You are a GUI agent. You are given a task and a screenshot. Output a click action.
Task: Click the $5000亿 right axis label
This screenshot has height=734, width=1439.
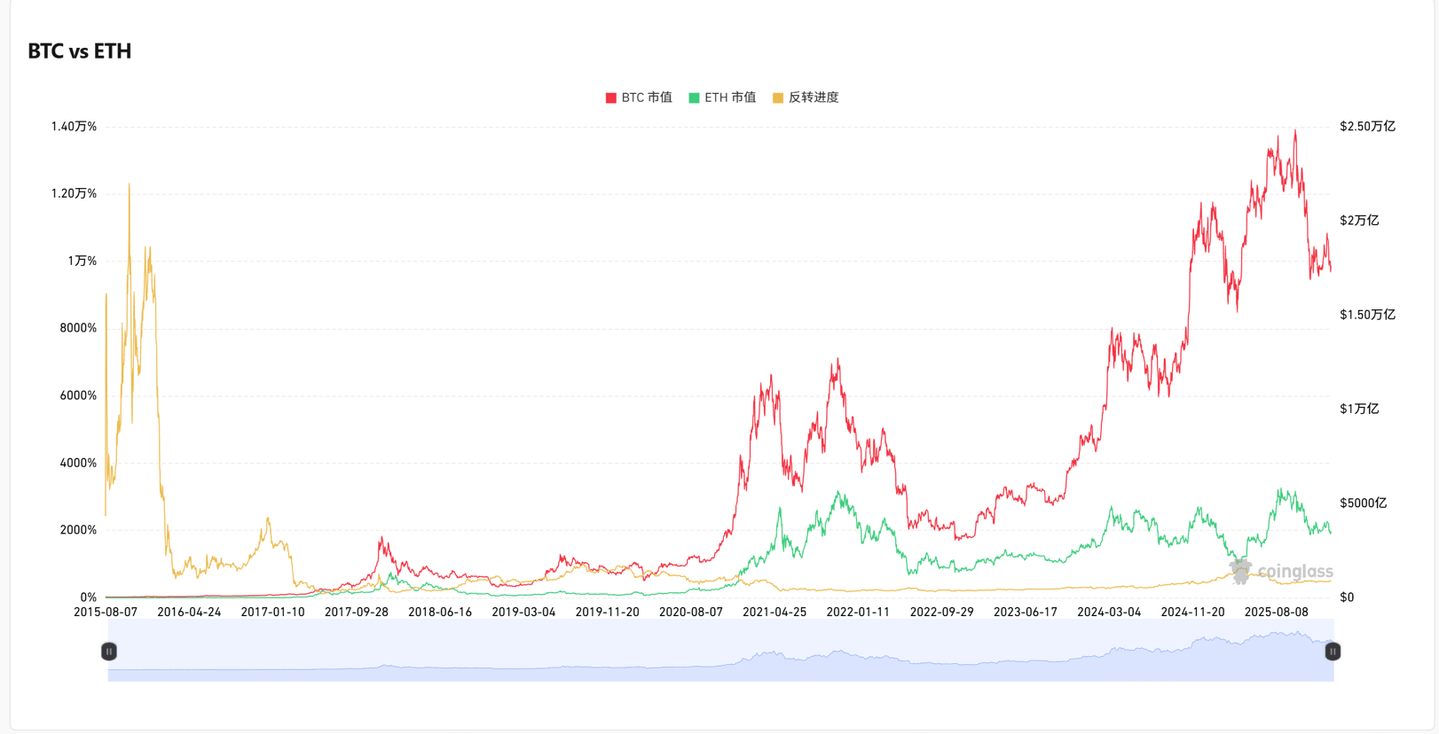coord(1363,504)
